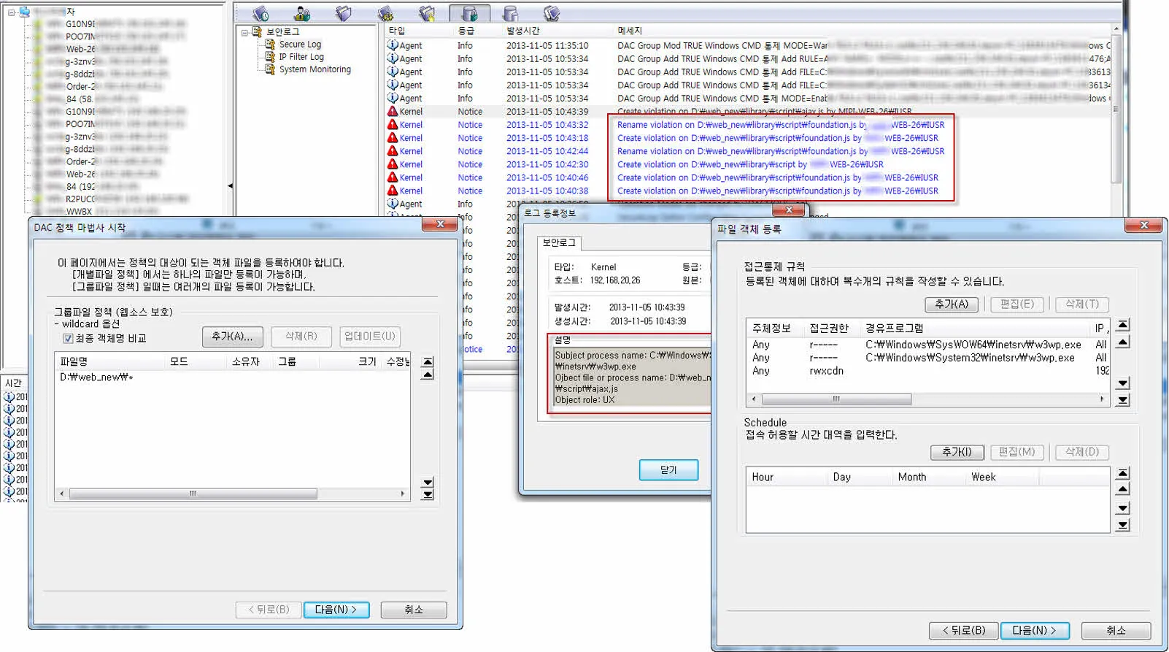
Task: Collapse the root server tree node
Action: (x=12, y=12)
